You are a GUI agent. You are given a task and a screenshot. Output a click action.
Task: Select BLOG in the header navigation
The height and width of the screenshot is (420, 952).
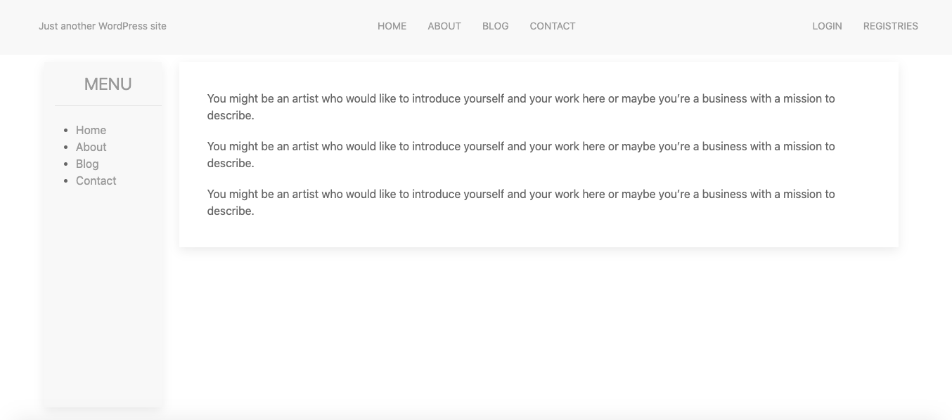(x=495, y=26)
